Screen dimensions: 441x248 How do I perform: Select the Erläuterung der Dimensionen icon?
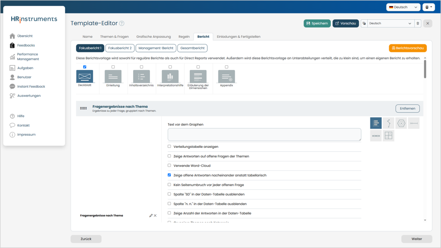click(x=198, y=77)
